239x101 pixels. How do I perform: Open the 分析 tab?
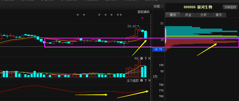[x=203, y=15]
